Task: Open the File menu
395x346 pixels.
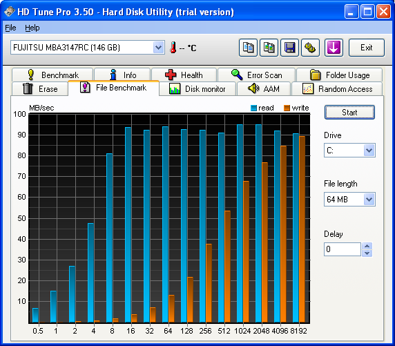Action: [10, 28]
